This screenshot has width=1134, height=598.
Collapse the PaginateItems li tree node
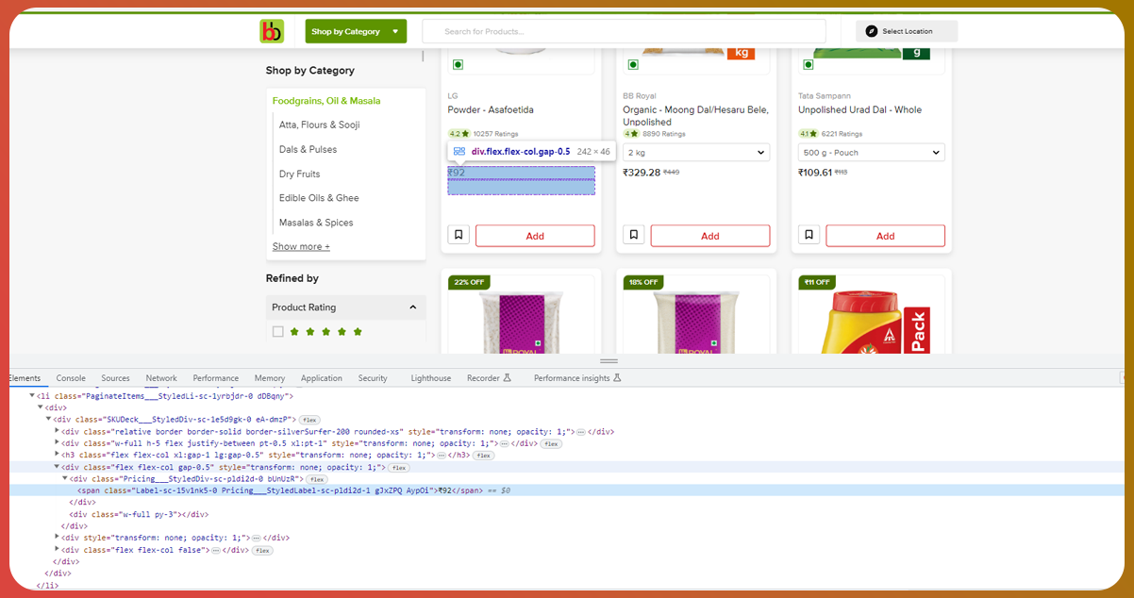[32, 396]
